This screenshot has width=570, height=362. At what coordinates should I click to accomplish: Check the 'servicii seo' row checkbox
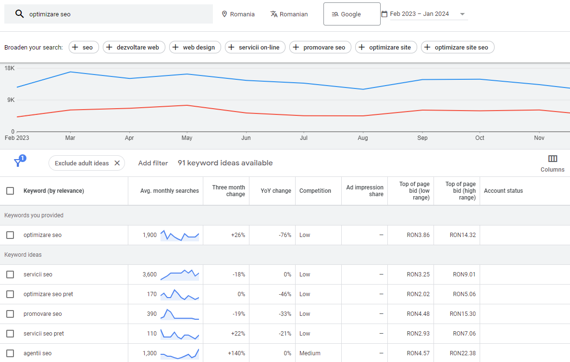10,275
